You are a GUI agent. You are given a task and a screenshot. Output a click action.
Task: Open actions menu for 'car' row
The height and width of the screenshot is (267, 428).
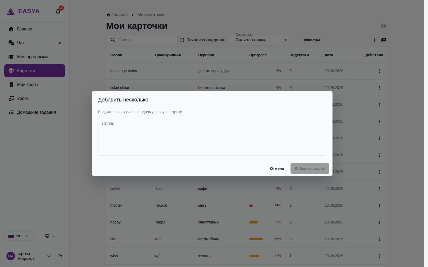[379, 239]
